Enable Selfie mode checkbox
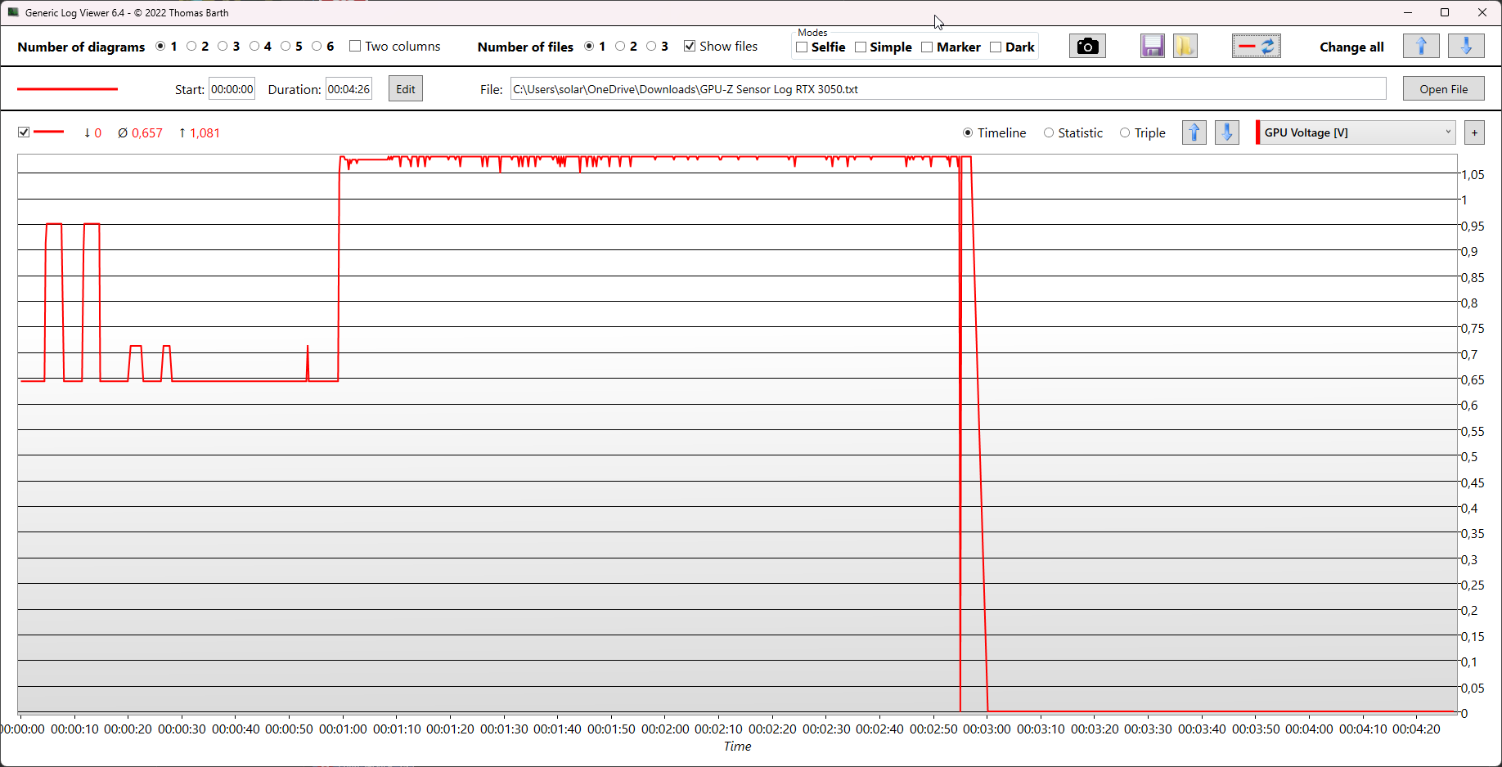This screenshot has height=767, width=1502. pos(802,47)
